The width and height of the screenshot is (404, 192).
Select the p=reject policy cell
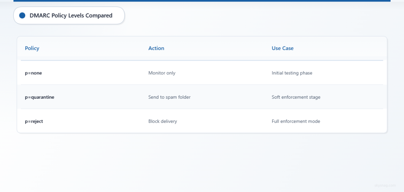pos(34,121)
